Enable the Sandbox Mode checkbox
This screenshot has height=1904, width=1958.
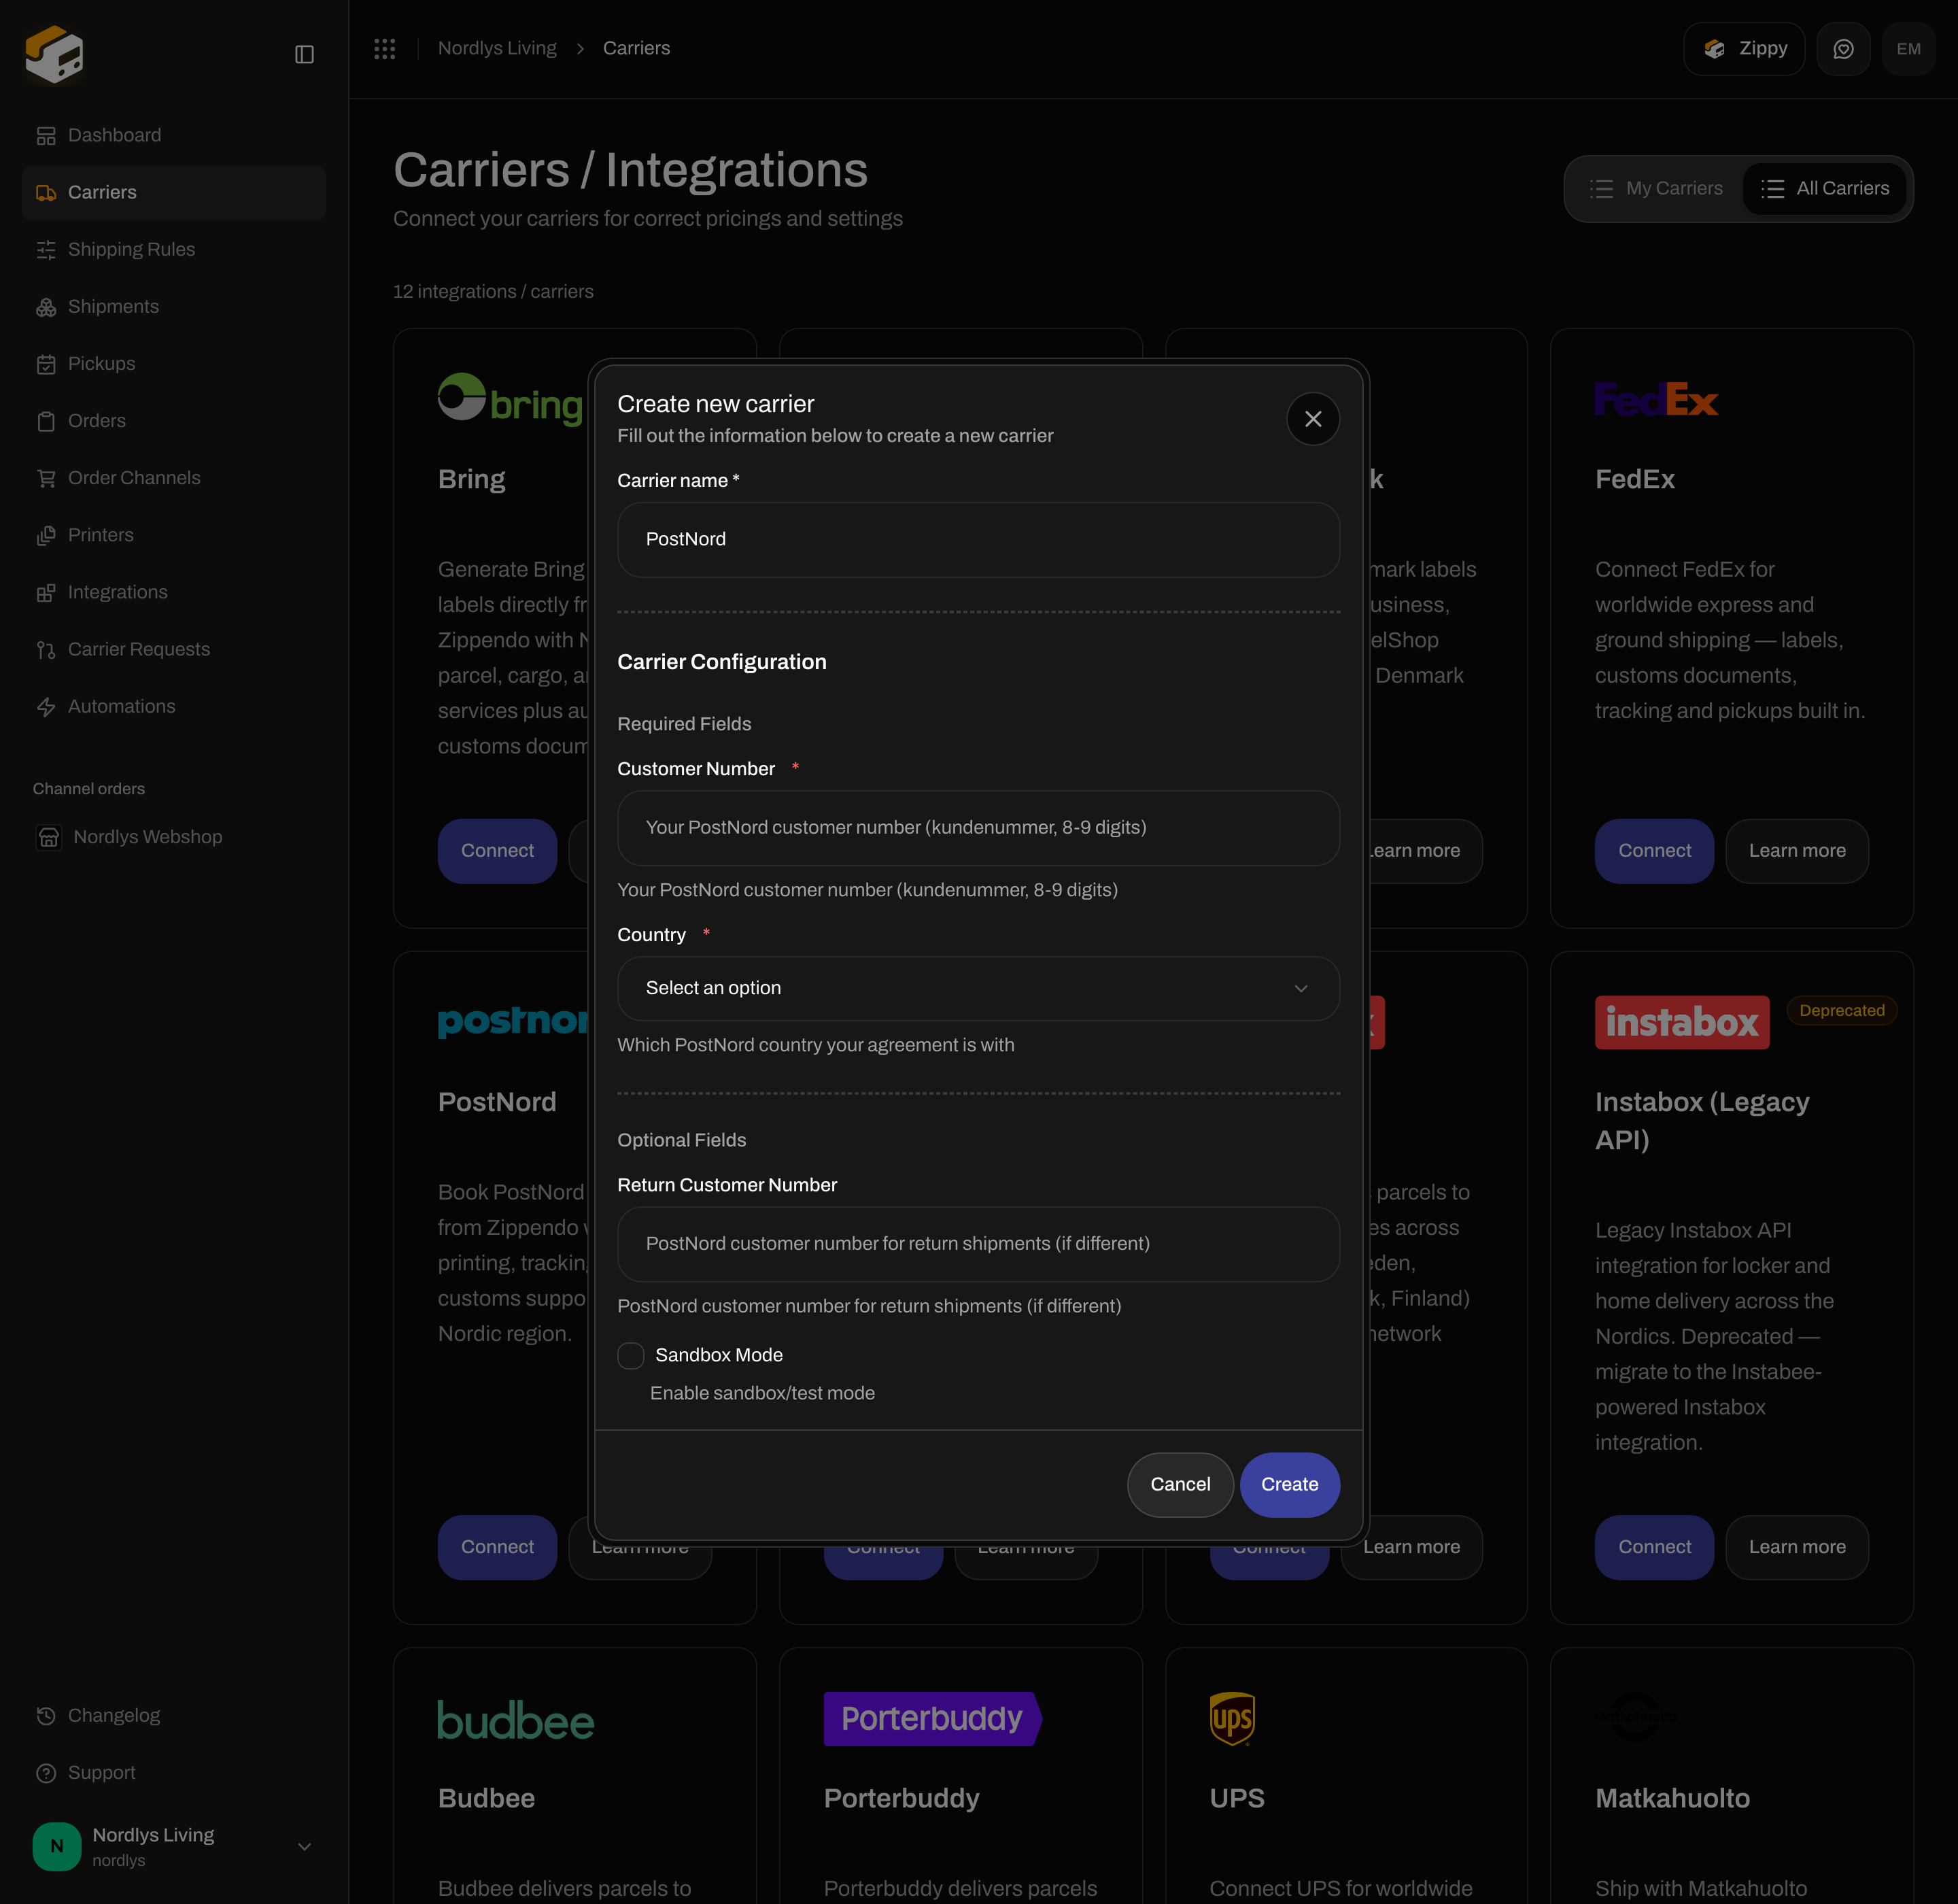coord(631,1356)
